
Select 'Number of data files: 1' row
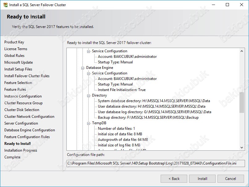116,129
